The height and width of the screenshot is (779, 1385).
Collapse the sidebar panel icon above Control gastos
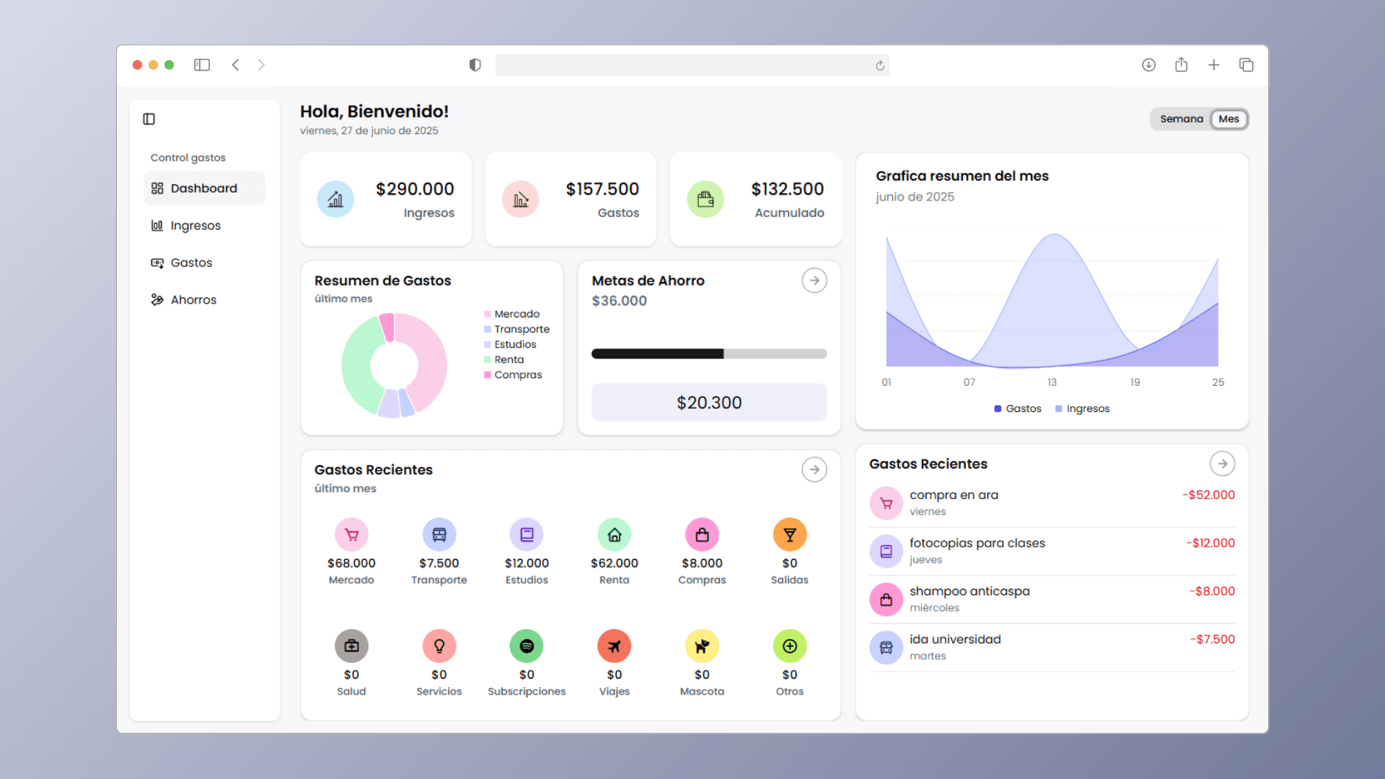(149, 119)
